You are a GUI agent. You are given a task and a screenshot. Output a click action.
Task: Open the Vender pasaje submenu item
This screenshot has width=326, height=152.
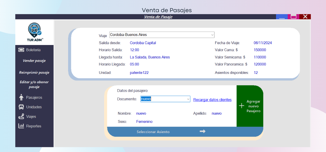click(x=34, y=61)
